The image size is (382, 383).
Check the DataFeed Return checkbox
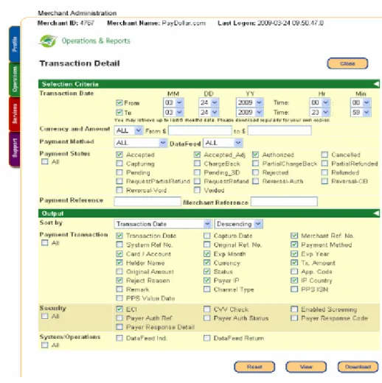207,338
